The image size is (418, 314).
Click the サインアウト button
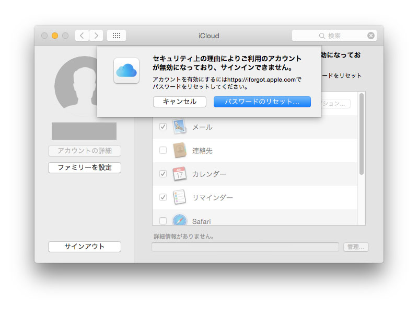tap(85, 246)
